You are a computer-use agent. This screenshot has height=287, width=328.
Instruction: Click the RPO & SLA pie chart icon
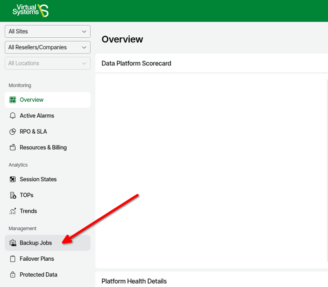(13, 131)
